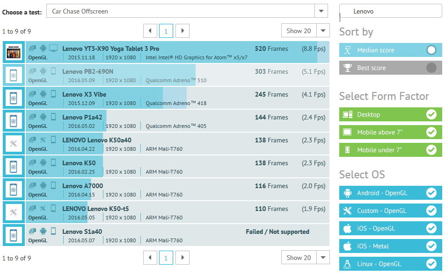Click the Android icon in the Yoga Tablet row
This screenshot has height=274, width=445.
pos(43,49)
